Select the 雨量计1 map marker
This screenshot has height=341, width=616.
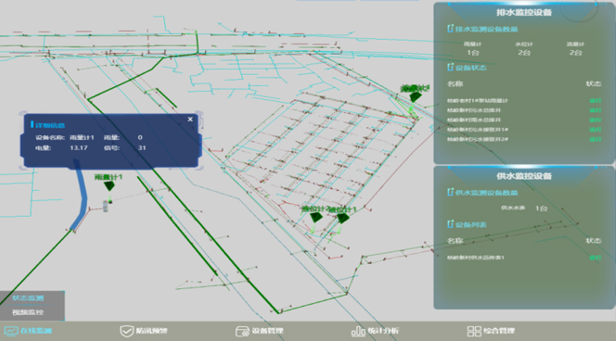[x=109, y=185]
